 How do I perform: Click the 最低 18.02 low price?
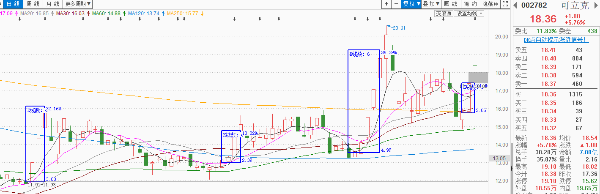(589, 167)
